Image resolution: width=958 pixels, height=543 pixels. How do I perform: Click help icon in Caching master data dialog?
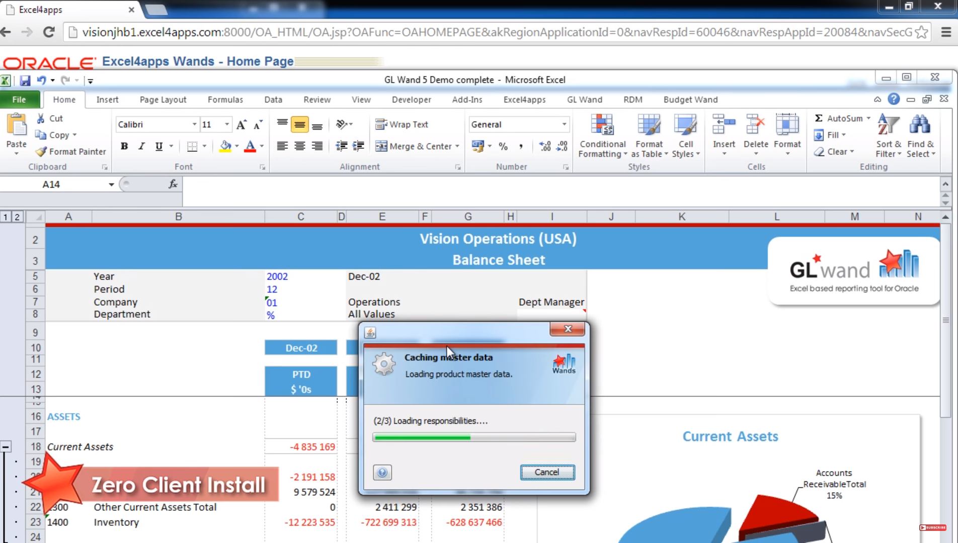pos(382,472)
